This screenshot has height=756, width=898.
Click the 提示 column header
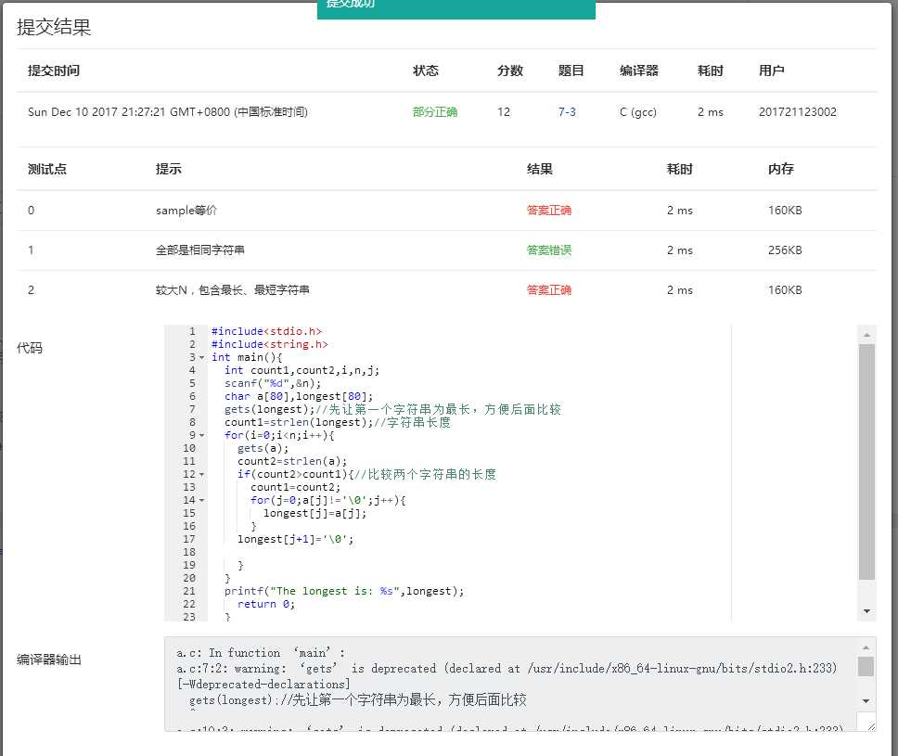point(169,169)
